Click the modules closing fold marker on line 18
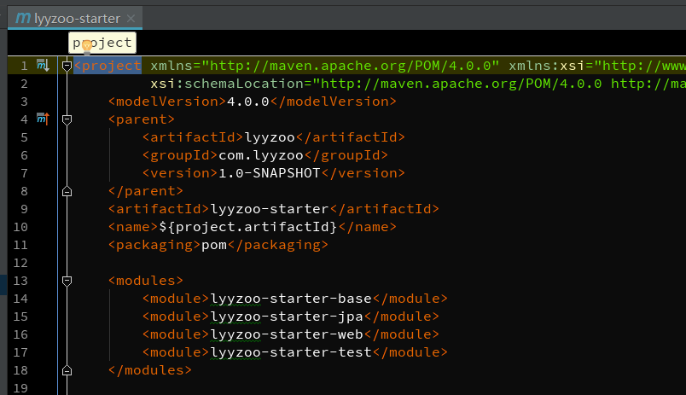The image size is (686, 395). point(67,370)
